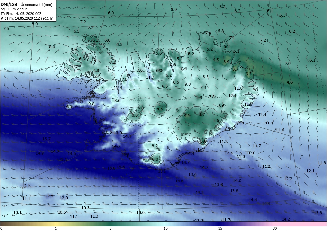Click the 'og 100 m vindur.' subtitle line
Image resolution: width=327 pixels, height=231 pixels.
point(14,9)
